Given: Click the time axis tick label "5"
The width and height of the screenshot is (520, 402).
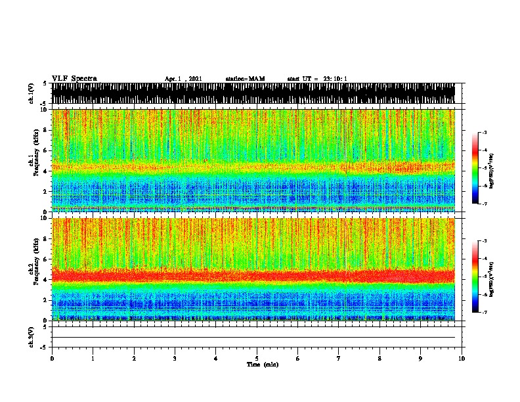Looking at the screenshot, I should click(x=257, y=359).
